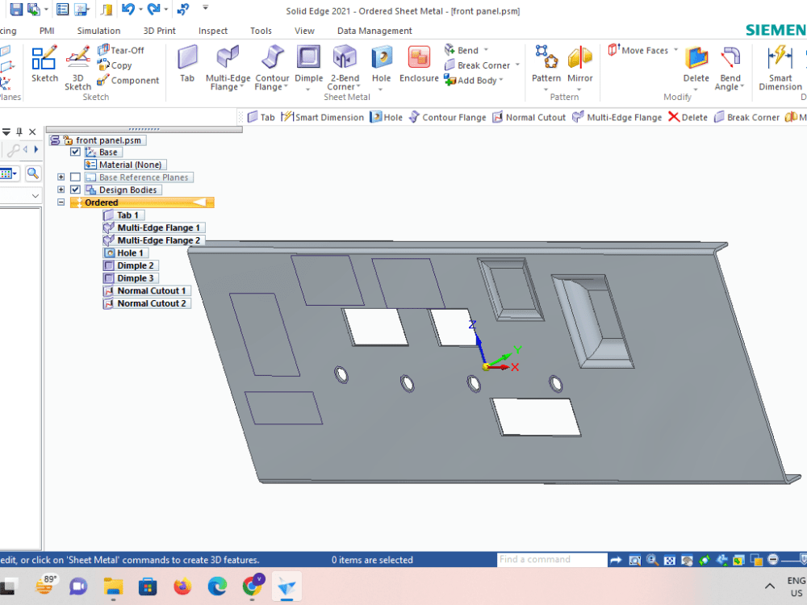Click Smart Dimension on the radial toolbar
Screen dimensions: 807x605
[323, 116]
